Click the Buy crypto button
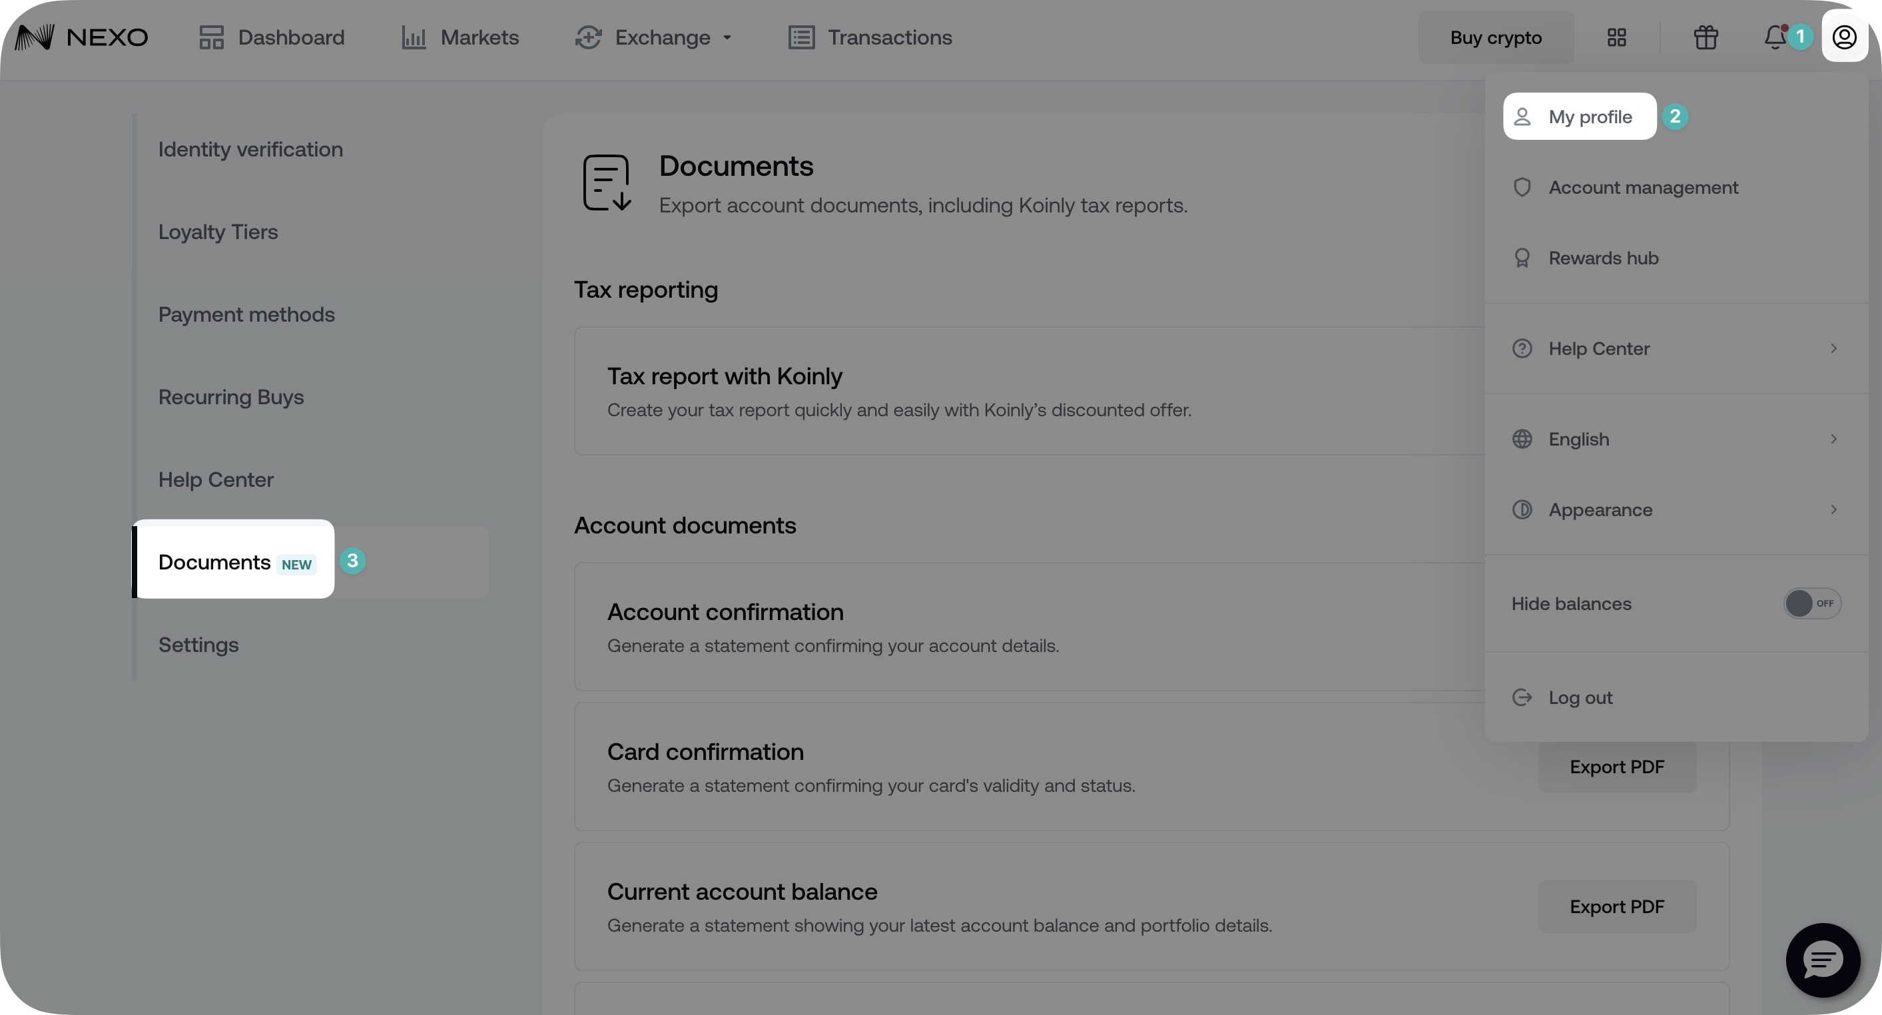The height and width of the screenshot is (1015, 1882). (1496, 37)
